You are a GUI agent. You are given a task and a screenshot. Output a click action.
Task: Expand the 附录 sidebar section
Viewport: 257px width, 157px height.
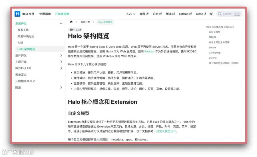coord(61,87)
